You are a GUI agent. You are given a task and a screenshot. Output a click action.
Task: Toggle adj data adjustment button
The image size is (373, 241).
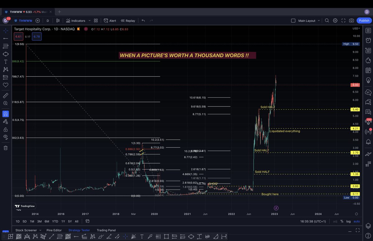335,221
